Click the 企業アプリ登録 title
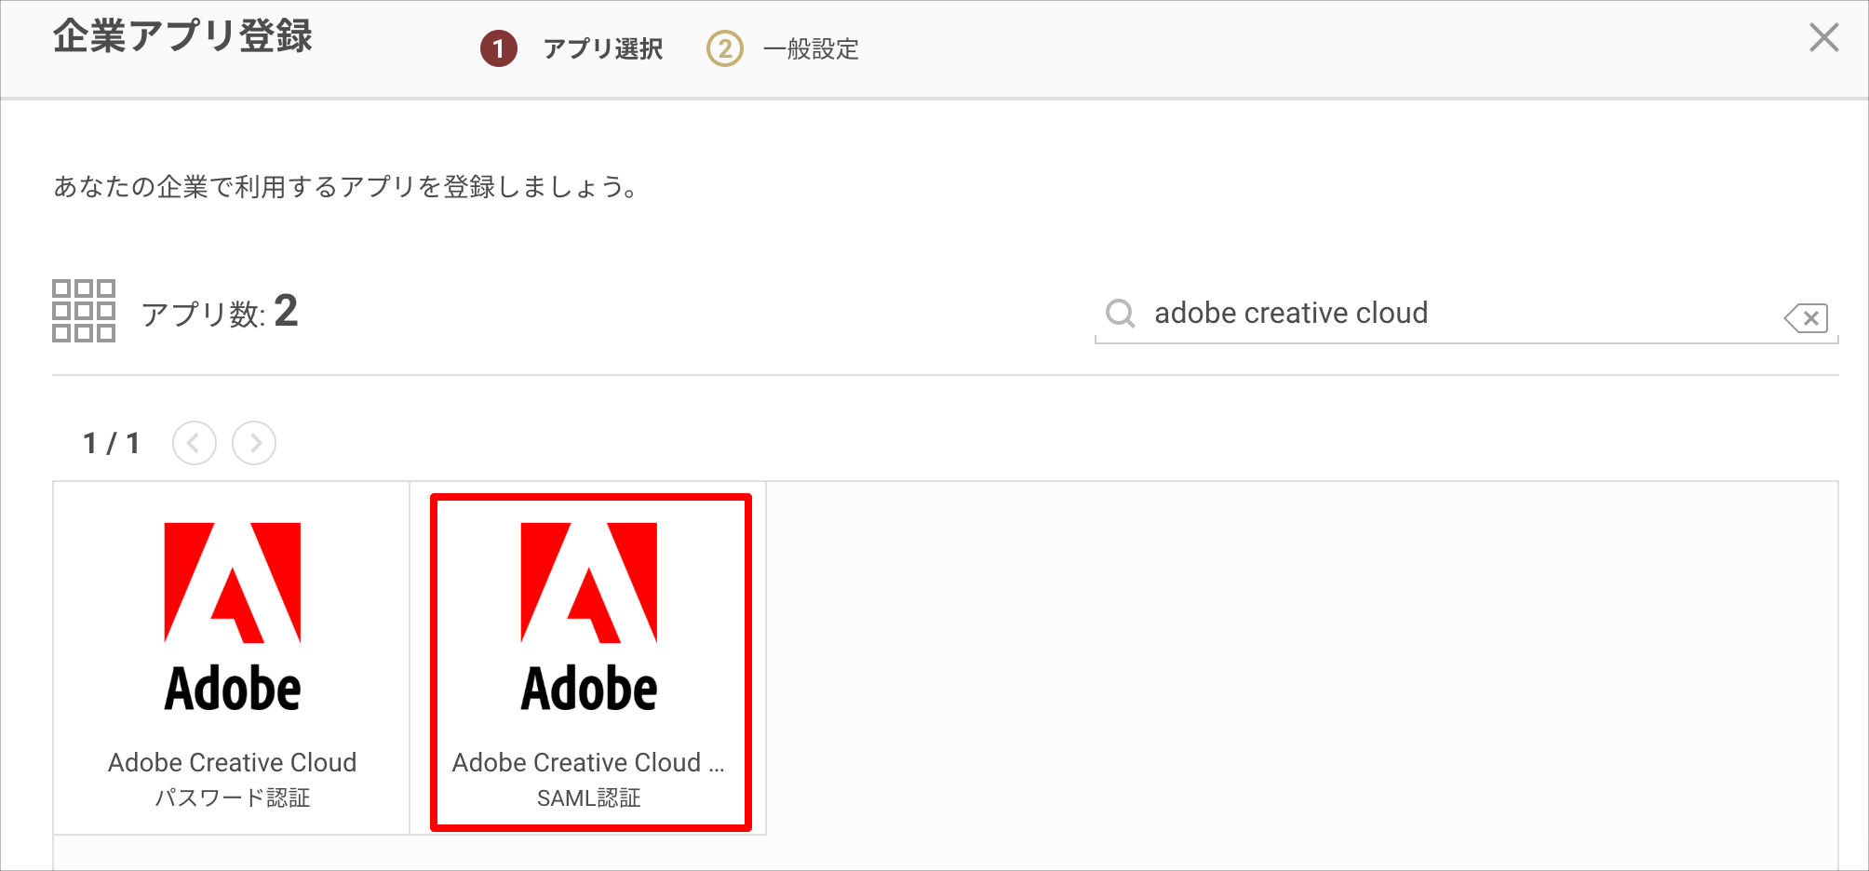1869x871 pixels. click(182, 36)
